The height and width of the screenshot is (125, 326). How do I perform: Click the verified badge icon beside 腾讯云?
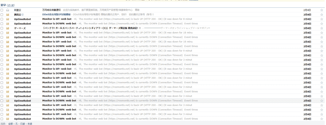point(23,15)
